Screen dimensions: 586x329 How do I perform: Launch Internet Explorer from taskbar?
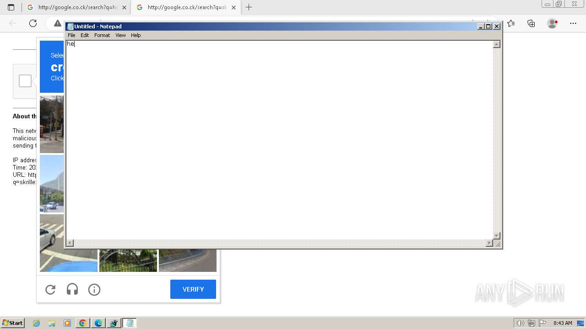point(36,323)
